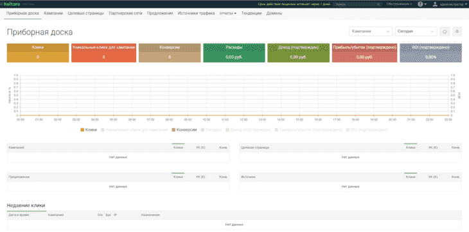Open the Тенденции navigation tab
This screenshot has height=232, width=469.
pos(252,13)
